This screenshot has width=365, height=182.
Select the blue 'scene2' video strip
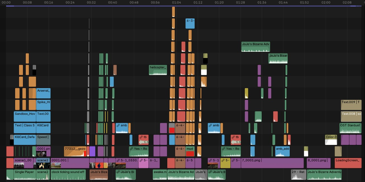[43, 163]
